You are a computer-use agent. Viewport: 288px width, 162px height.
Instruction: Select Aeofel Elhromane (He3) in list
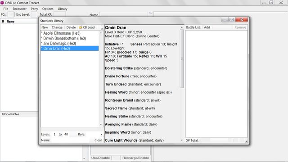pos(69,33)
